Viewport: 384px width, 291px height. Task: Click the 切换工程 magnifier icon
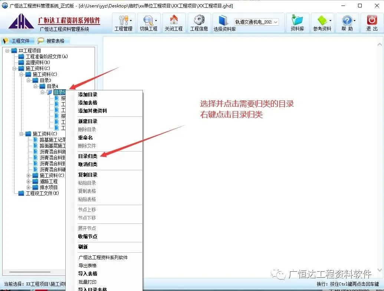[148, 20]
